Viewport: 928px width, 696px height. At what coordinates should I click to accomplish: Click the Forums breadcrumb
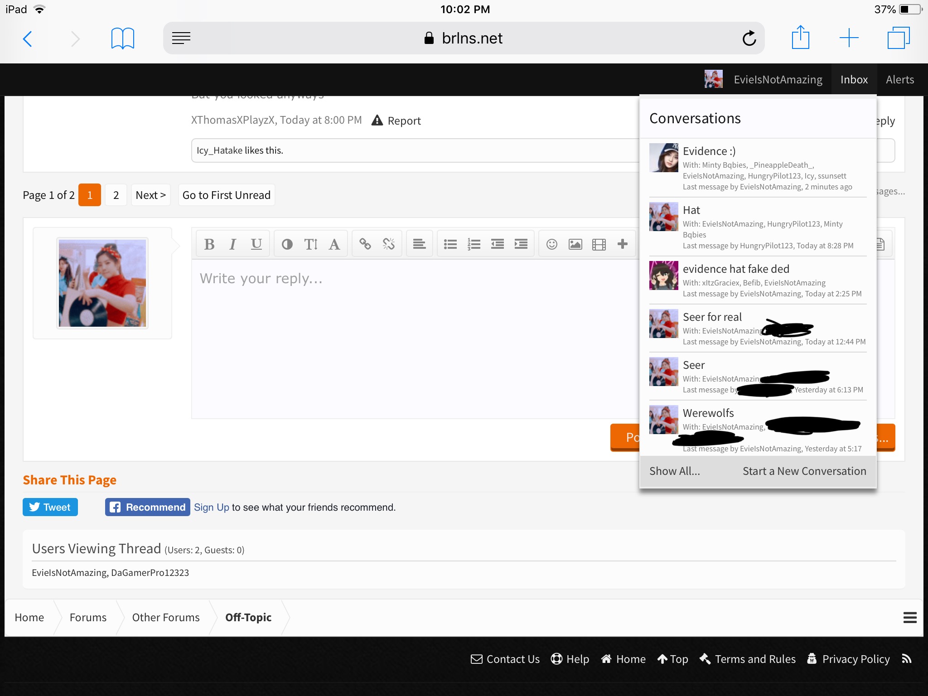(x=88, y=618)
